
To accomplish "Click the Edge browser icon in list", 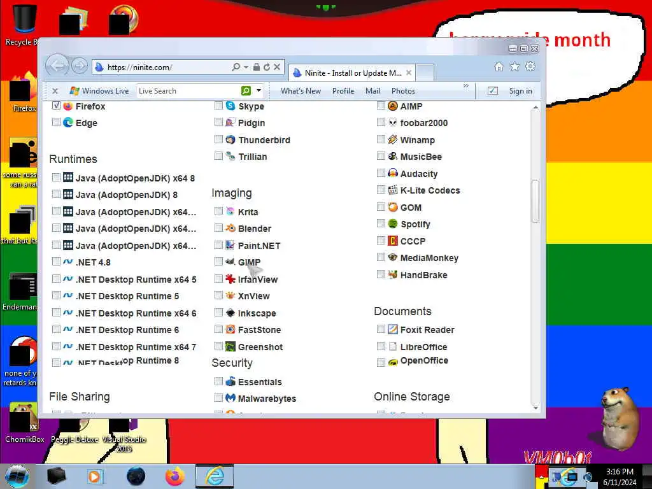I will click(x=67, y=122).
